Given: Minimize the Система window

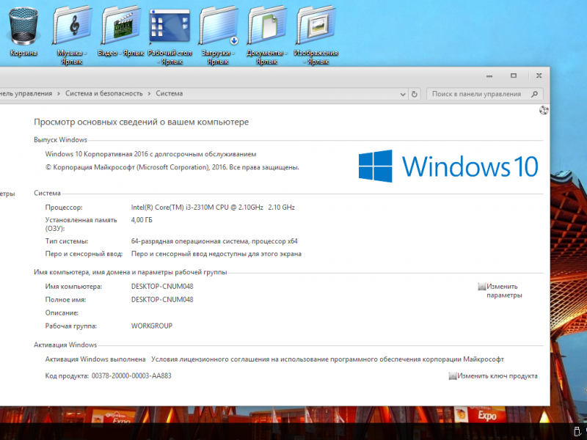Looking at the screenshot, I should pos(489,76).
